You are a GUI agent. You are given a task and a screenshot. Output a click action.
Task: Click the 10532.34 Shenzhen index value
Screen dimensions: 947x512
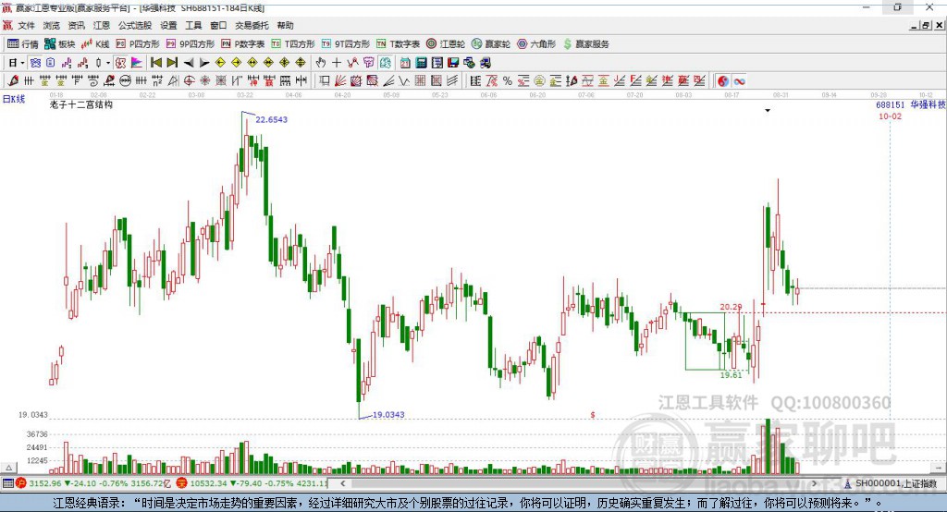pos(208,483)
